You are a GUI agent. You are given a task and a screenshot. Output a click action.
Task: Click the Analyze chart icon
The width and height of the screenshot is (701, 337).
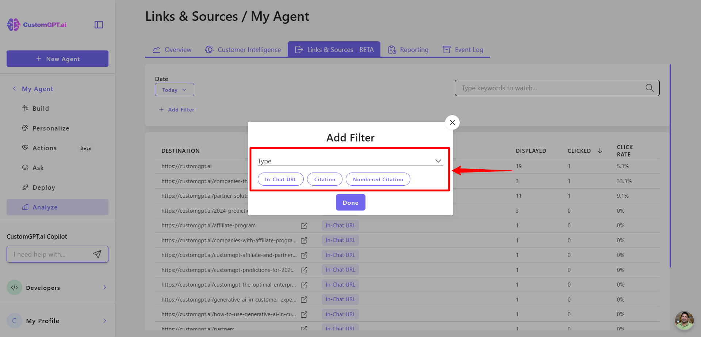(x=25, y=207)
